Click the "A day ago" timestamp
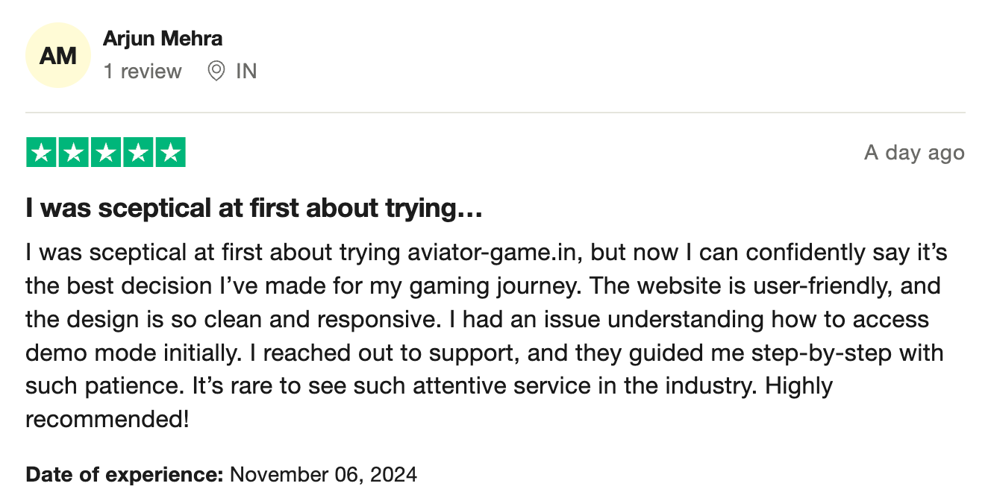991x495 pixels. pos(914,153)
